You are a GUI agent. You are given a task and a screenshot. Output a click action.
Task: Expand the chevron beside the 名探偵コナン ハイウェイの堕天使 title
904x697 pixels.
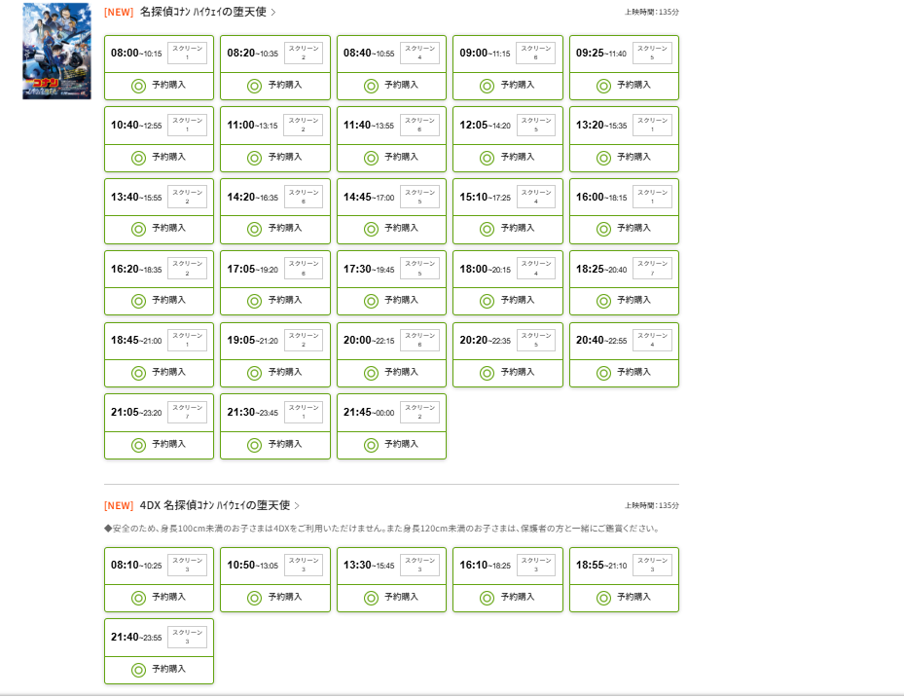coord(273,13)
